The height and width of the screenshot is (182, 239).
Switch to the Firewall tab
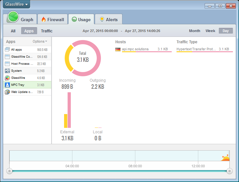coord(53,19)
